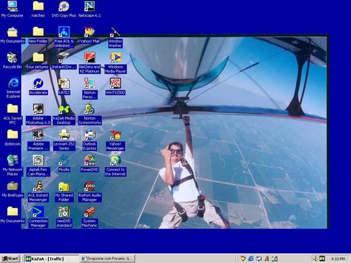Open the My Computer icon
This screenshot has height=263, width=351.
click(12, 7)
